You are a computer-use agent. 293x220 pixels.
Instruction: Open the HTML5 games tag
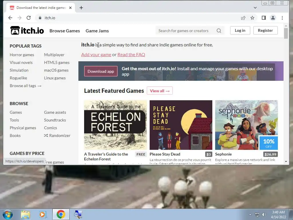57,62
